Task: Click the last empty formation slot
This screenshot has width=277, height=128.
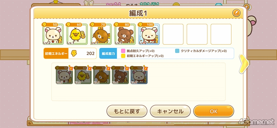Action: (x=221, y=34)
